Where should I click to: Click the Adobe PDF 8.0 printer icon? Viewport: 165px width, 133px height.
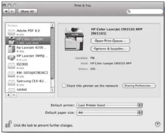pos(11,32)
